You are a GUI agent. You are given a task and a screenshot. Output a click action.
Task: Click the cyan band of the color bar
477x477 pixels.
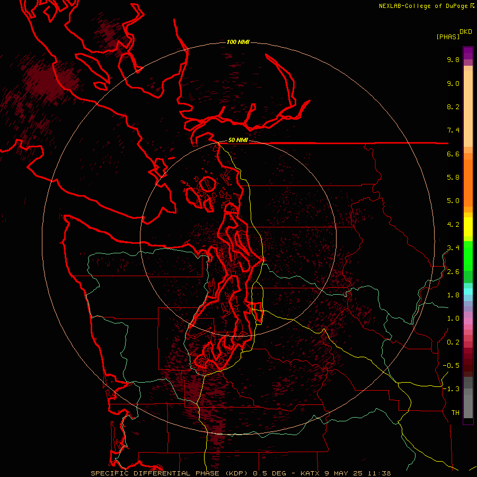click(468, 291)
